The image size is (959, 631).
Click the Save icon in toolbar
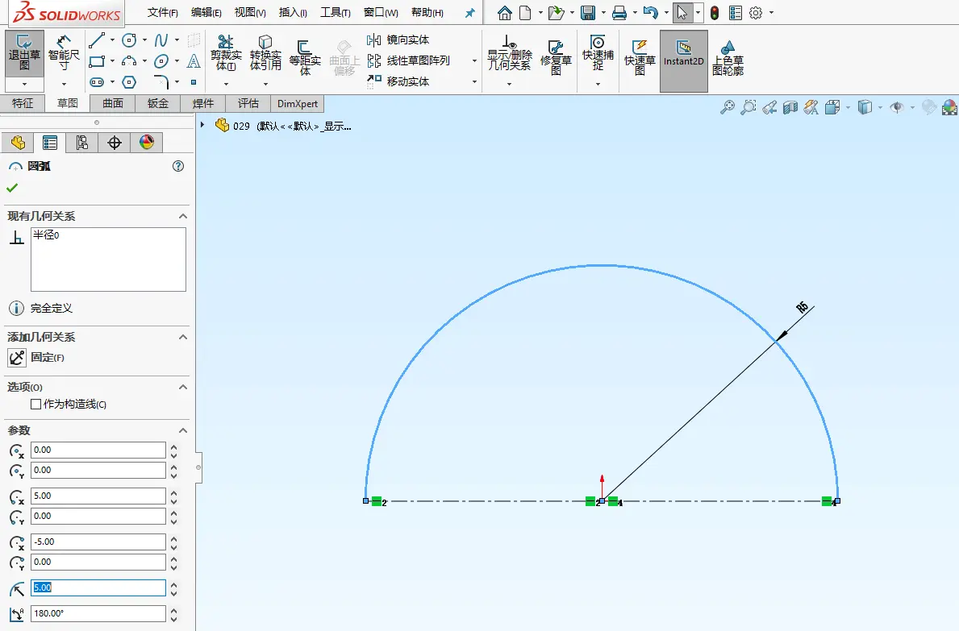(588, 12)
